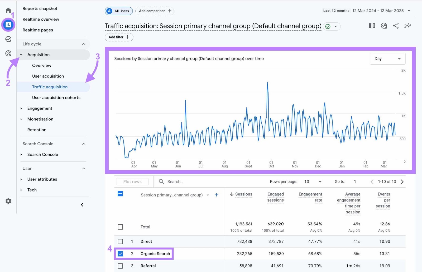Click the Home icon at top left

pyautogui.click(x=8, y=10)
